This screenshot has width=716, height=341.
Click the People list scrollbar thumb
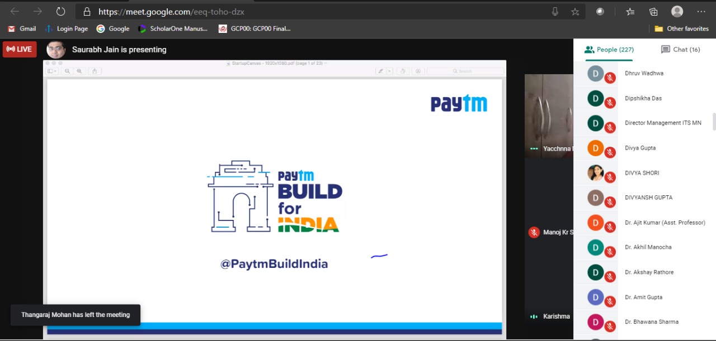[714, 121]
